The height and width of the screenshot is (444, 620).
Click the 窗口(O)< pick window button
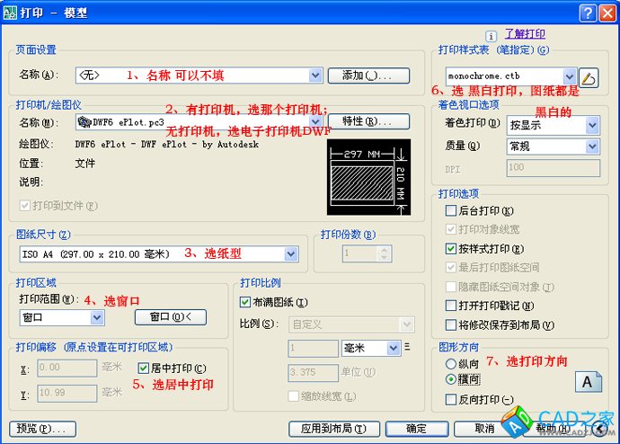coord(171,317)
